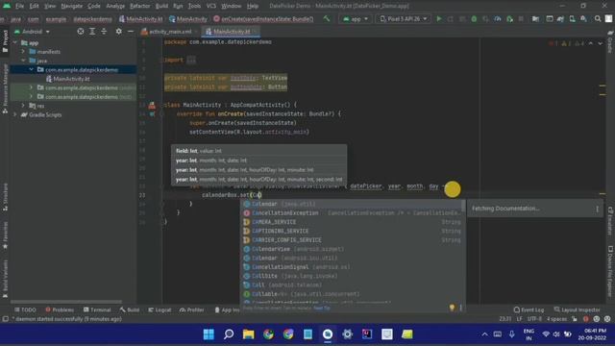
Task: Open Project panel gear options
Action: click(x=118, y=32)
